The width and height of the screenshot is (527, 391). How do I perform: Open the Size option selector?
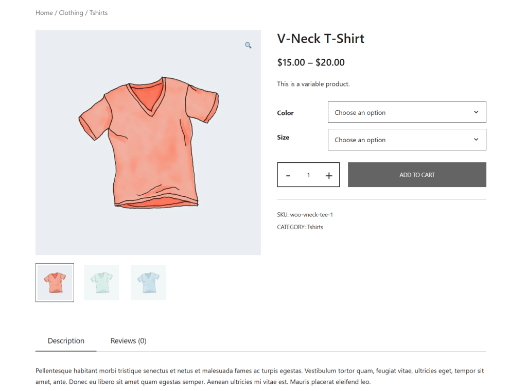click(x=407, y=139)
